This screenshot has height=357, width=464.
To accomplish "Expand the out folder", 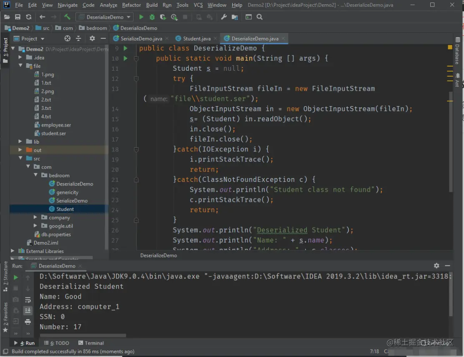I will 20,150.
